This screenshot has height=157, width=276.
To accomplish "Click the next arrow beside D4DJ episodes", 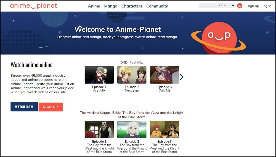I will [182, 77].
